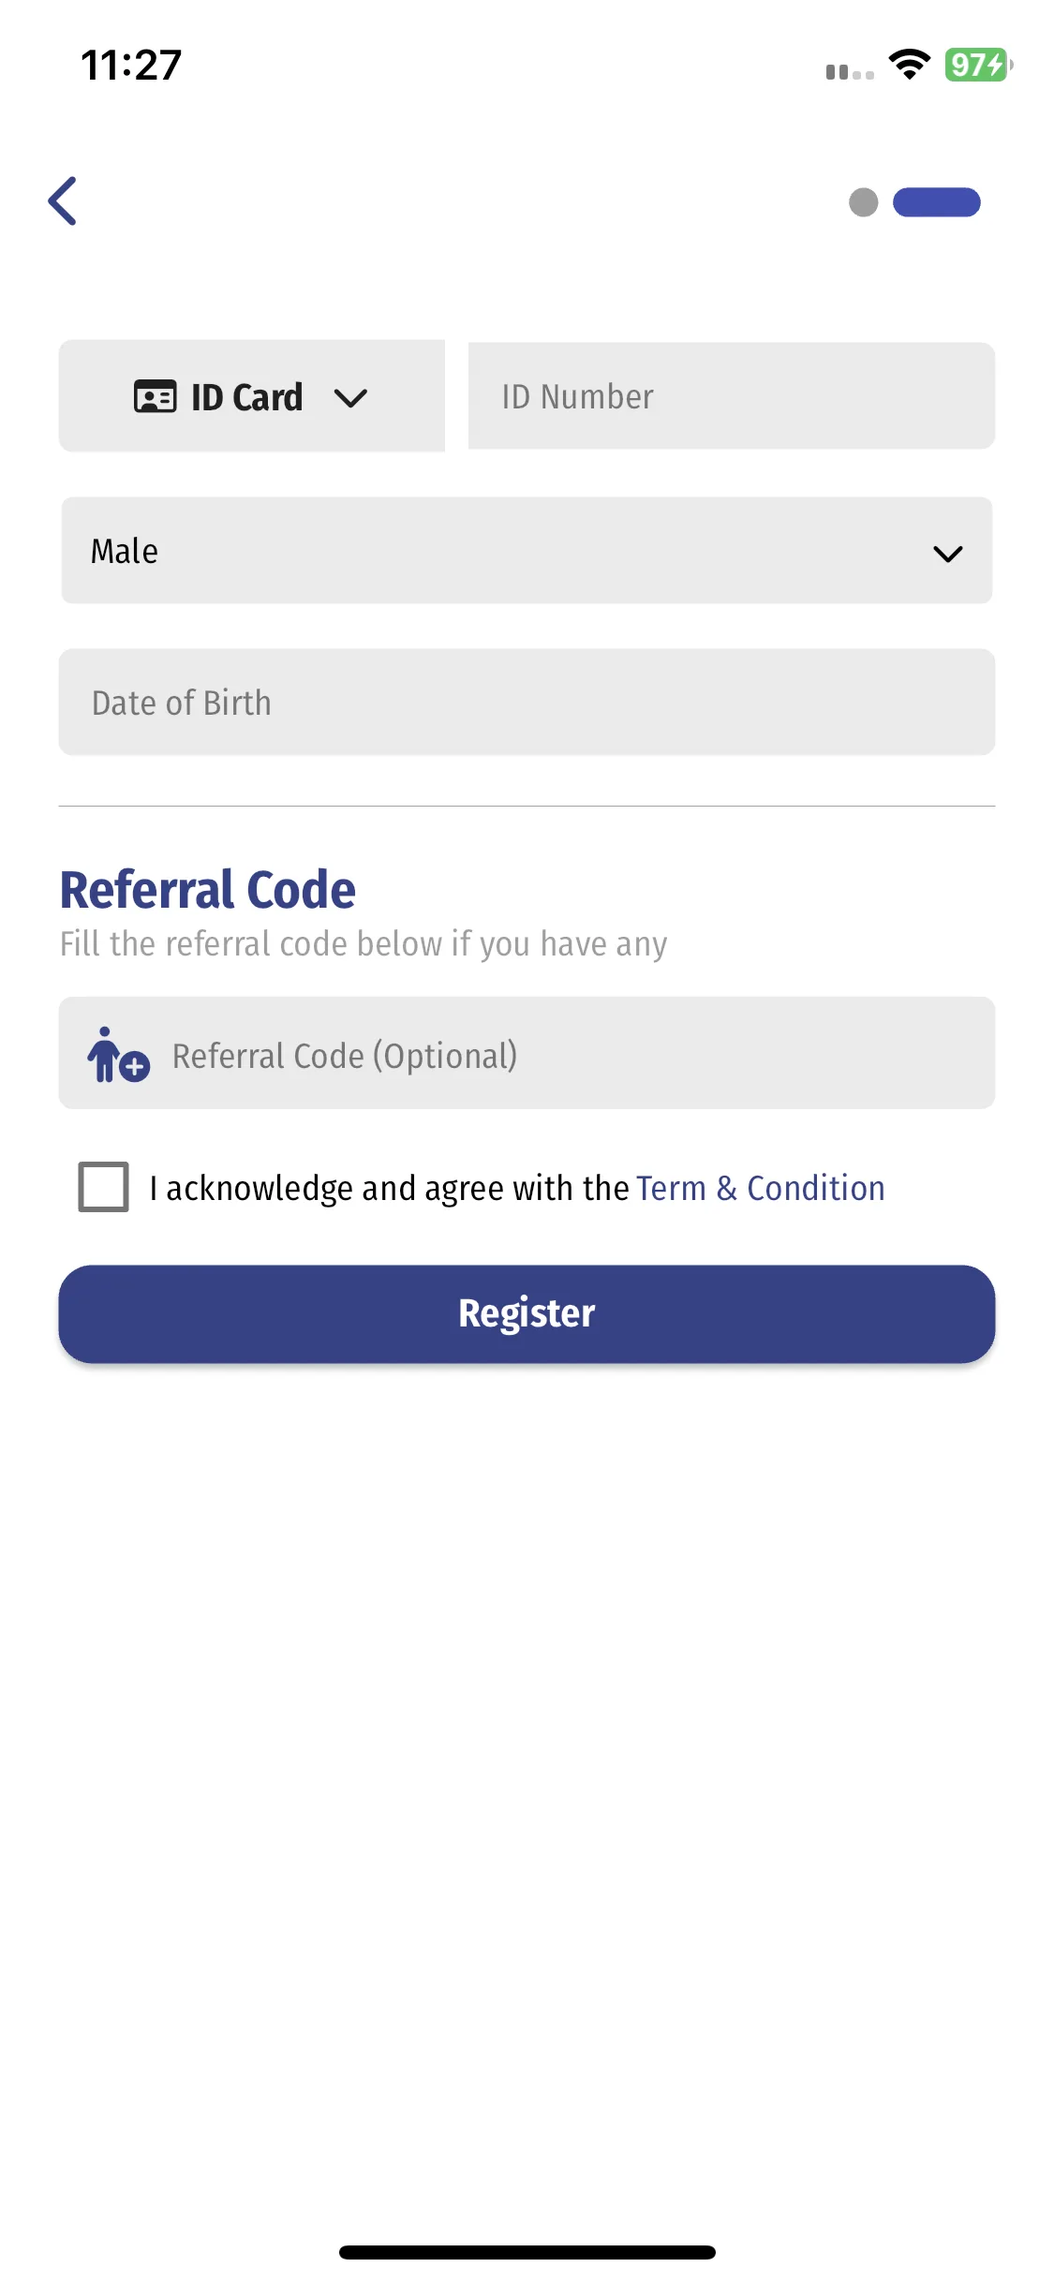The width and height of the screenshot is (1054, 2282).
Task: Click the Referral Code (Optional) input
Action: pos(562,1055)
